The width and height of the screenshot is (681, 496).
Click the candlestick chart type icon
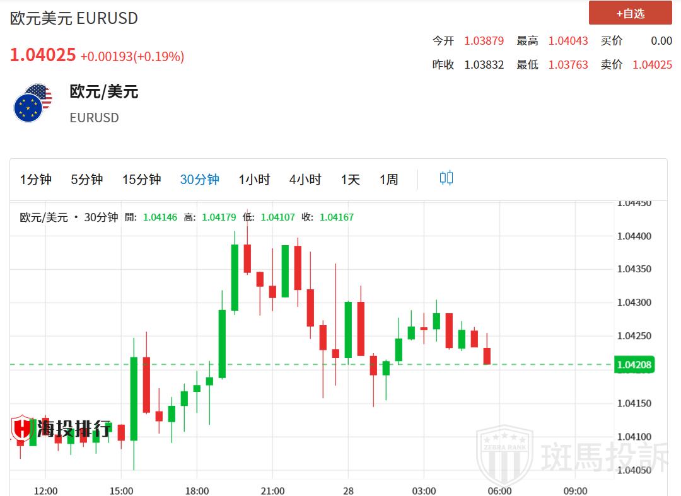[x=446, y=178]
